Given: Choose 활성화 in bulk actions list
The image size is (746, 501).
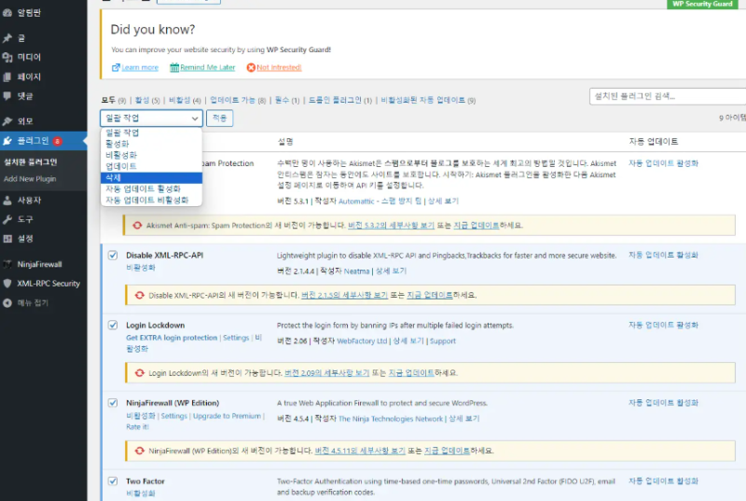Looking at the screenshot, I should [x=151, y=144].
